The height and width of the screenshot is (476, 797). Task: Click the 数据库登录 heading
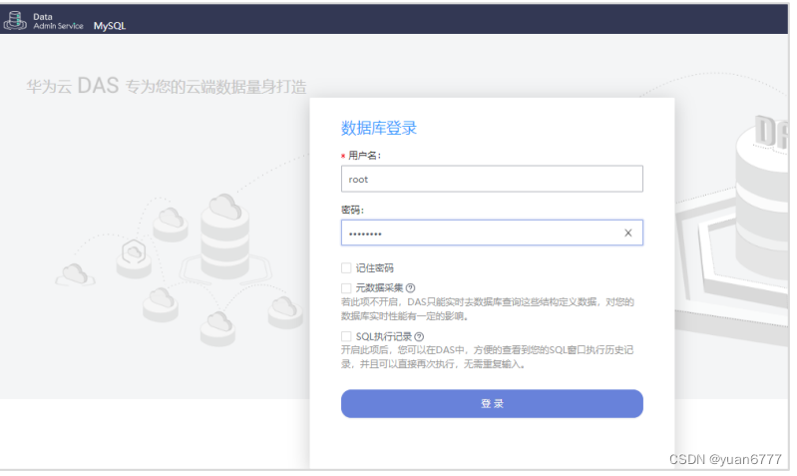[x=381, y=129]
